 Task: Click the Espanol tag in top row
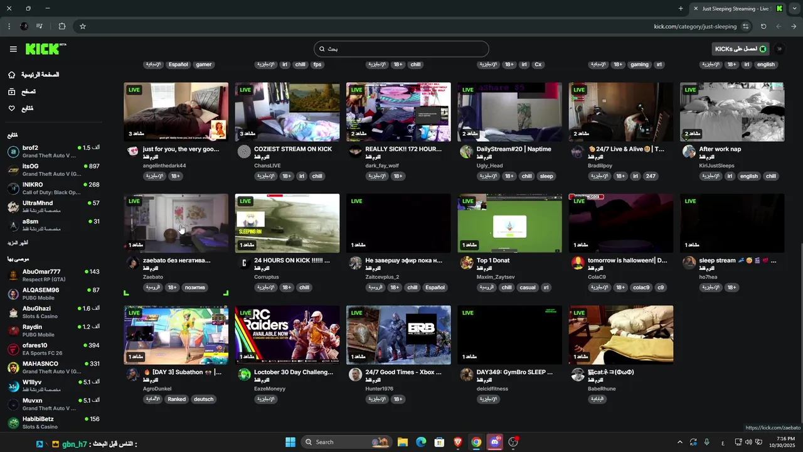(178, 65)
